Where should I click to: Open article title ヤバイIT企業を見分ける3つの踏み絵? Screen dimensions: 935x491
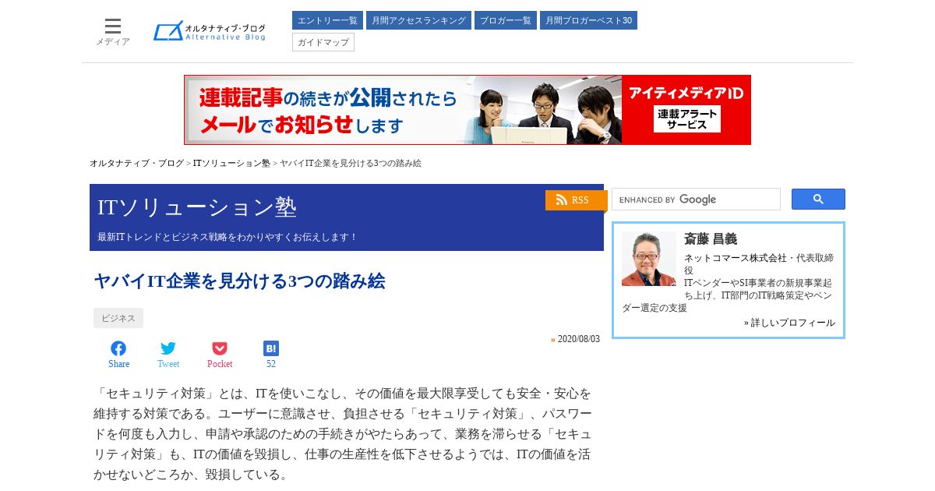(240, 281)
